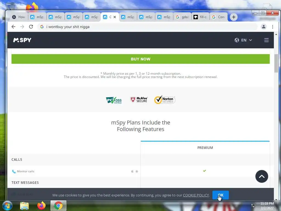Click the Chrome taskbar icon
The image size is (281, 211).
pyautogui.click(x=58, y=206)
